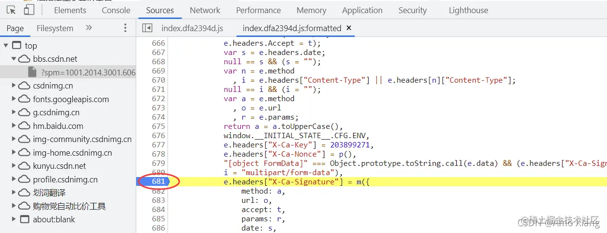Viewport: 607px width, 233px height.
Task: Toggle the file navigator sidebar icon
Action: (147, 28)
